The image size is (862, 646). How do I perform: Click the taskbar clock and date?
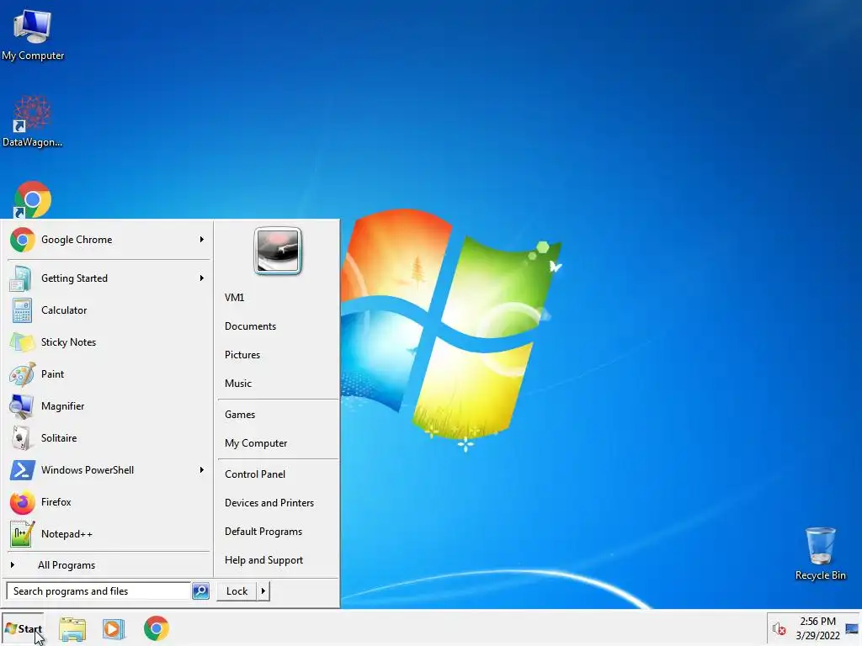click(817, 628)
